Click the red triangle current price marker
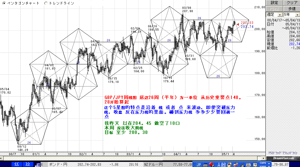 tap(238, 24)
